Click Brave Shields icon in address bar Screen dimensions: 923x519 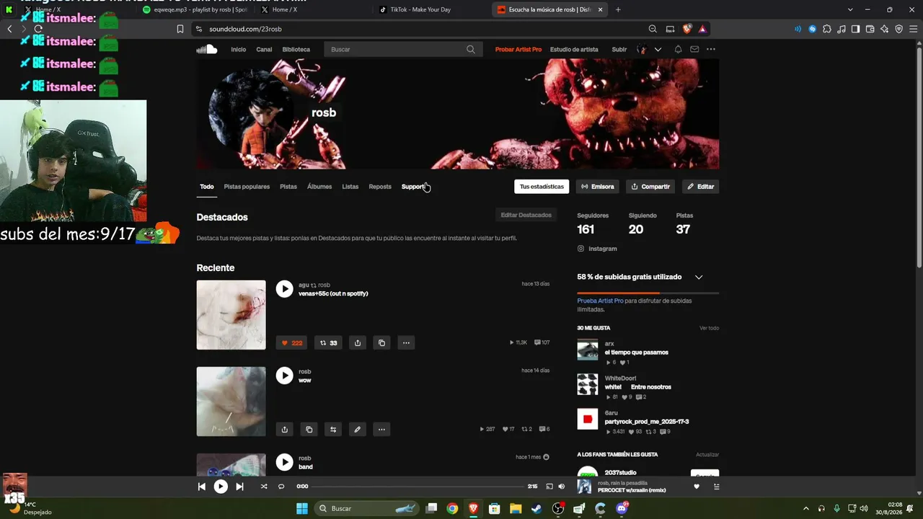687,29
